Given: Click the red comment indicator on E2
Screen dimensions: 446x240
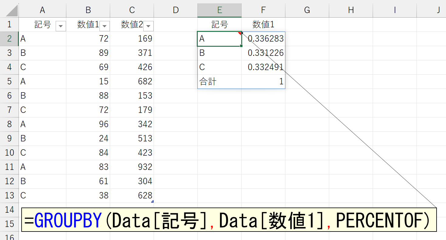Looking at the screenshot, I should pos(240,33).
